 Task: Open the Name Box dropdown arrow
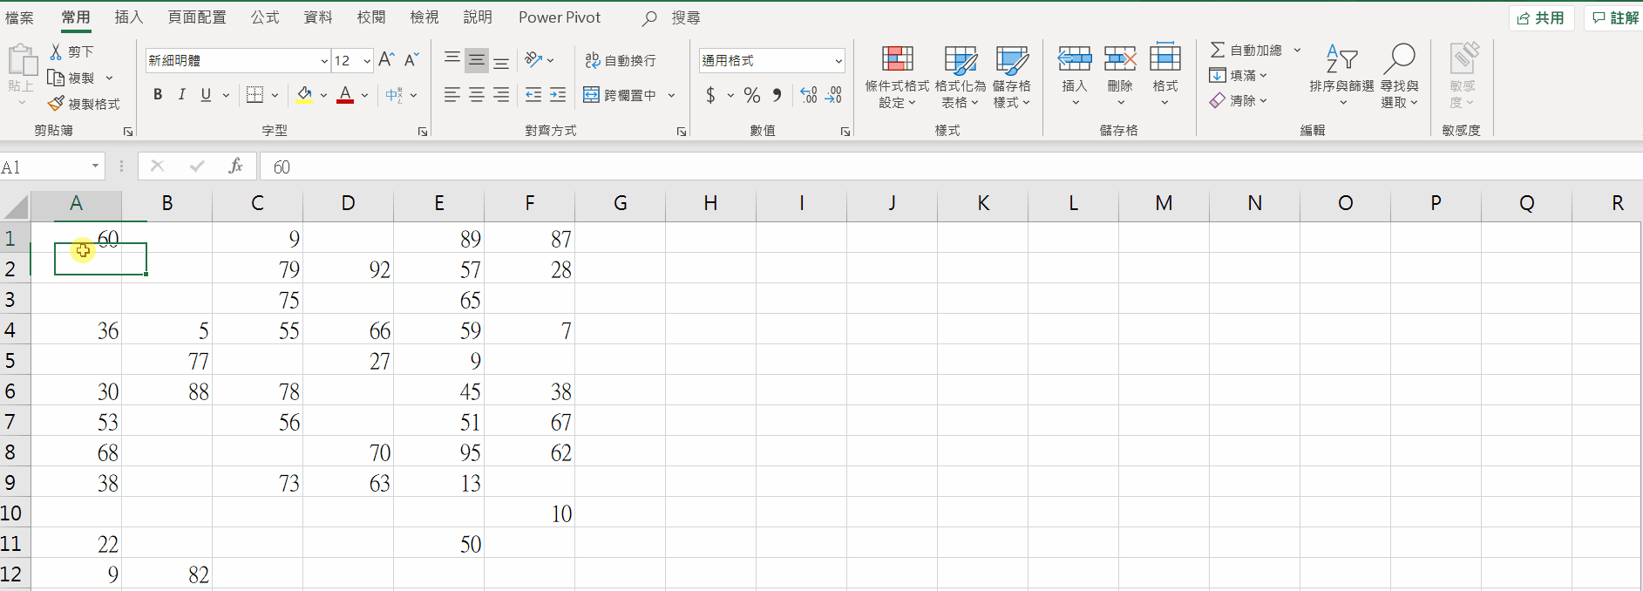95,166
